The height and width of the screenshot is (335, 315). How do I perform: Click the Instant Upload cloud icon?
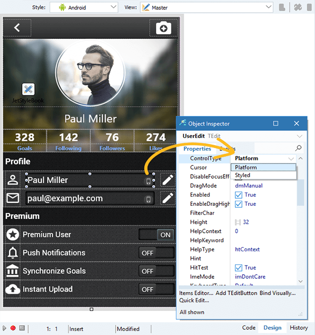[12, 289]
